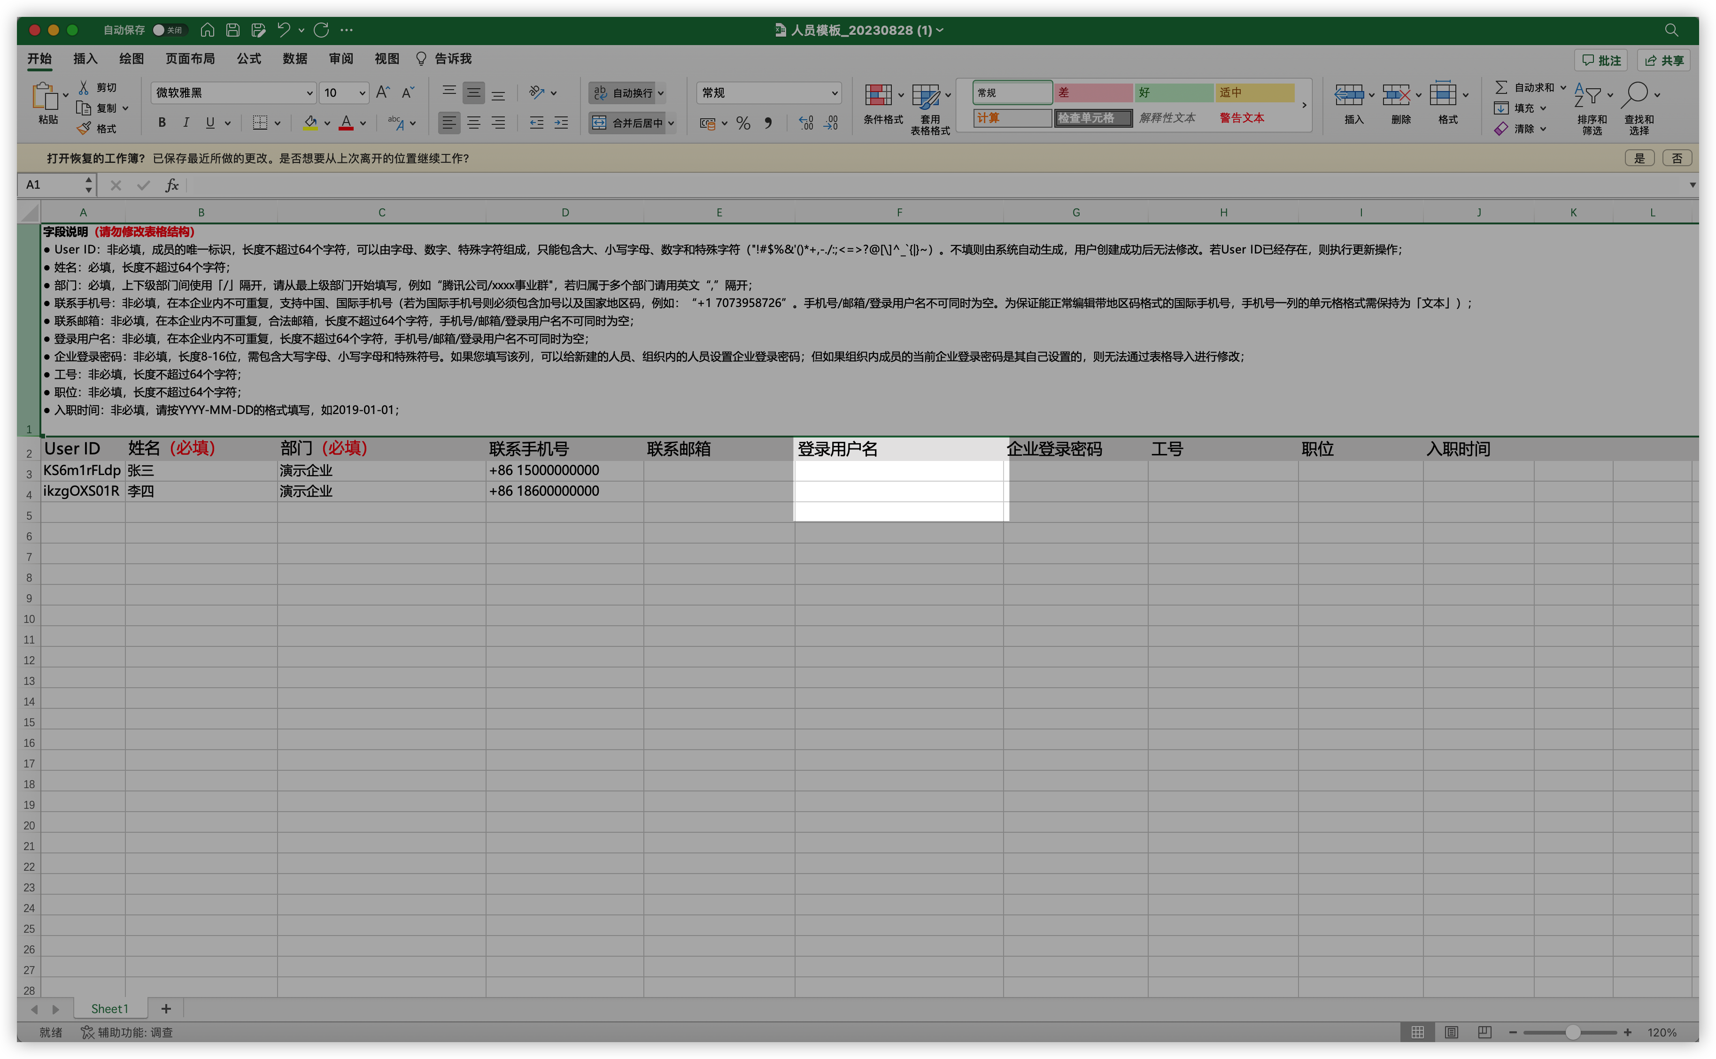Decrease decimal places
This screenshot has height=1059, width=1716.
(x=831, y=123)
